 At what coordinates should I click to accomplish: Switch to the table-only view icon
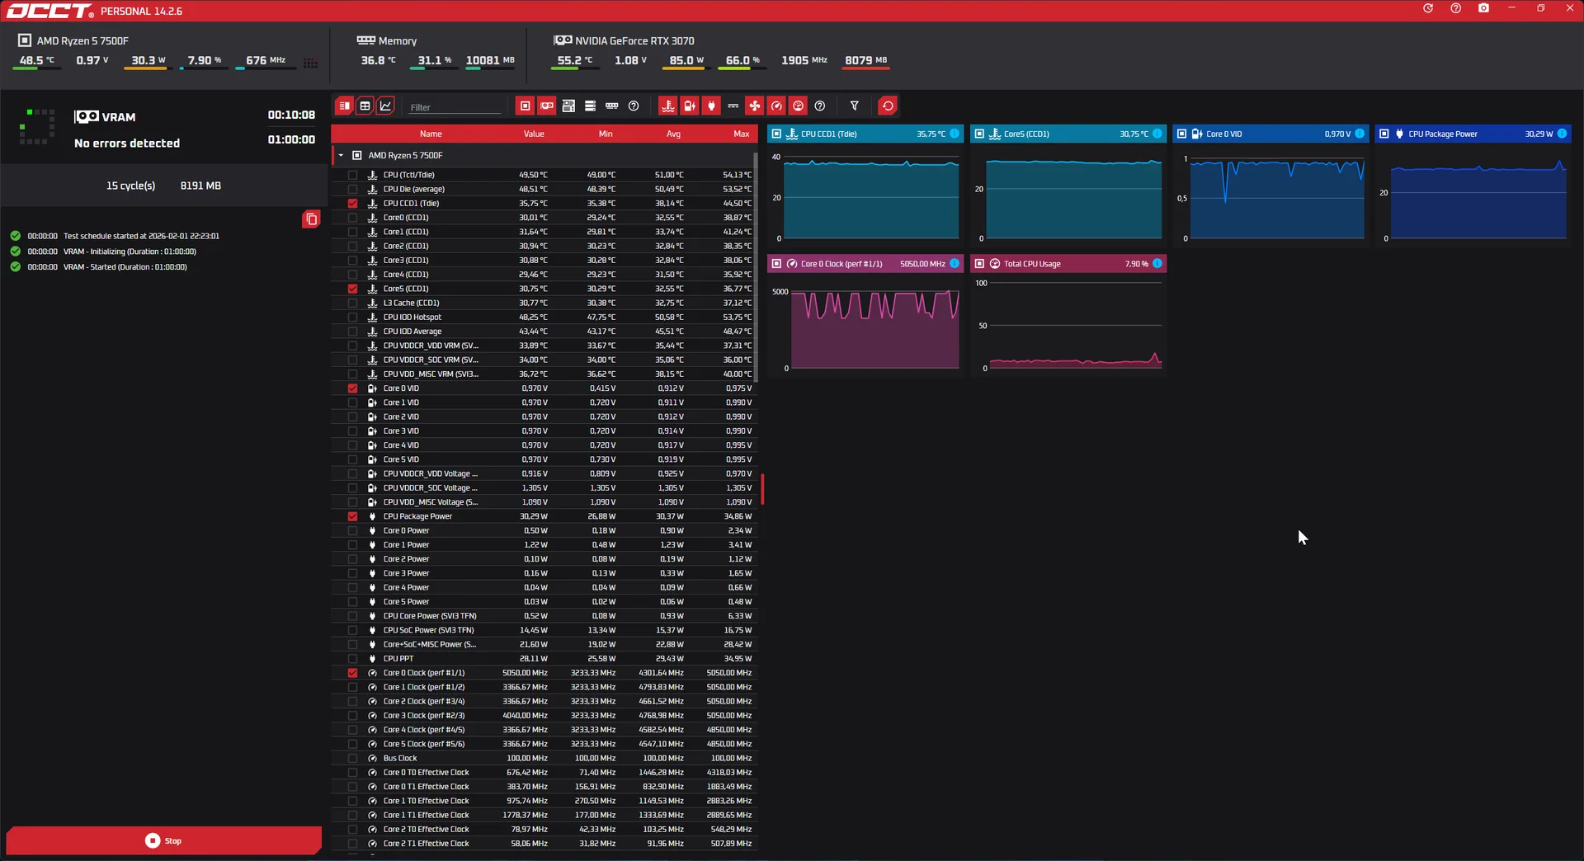click(x=365, y=106)
